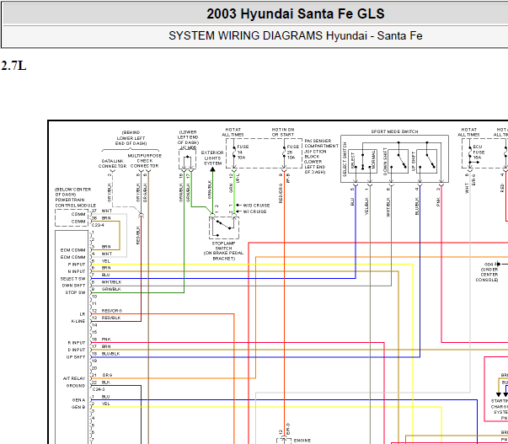Image resolution: width=508 pixels, height=444 pixels.
Task: Select the "2.7L" heading
Action: point(13,66)
